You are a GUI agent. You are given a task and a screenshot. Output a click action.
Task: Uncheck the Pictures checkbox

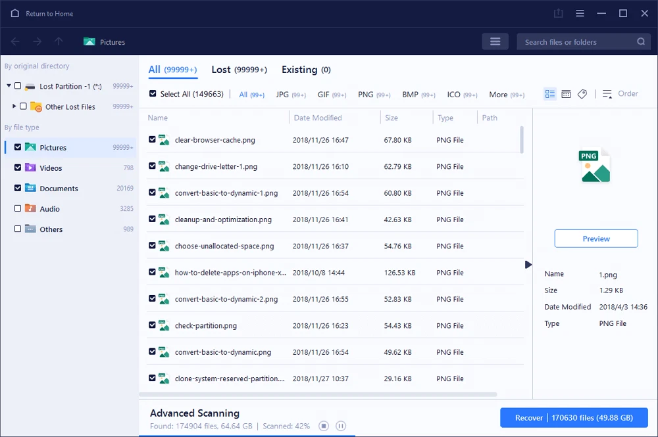[x=18, y=147]
